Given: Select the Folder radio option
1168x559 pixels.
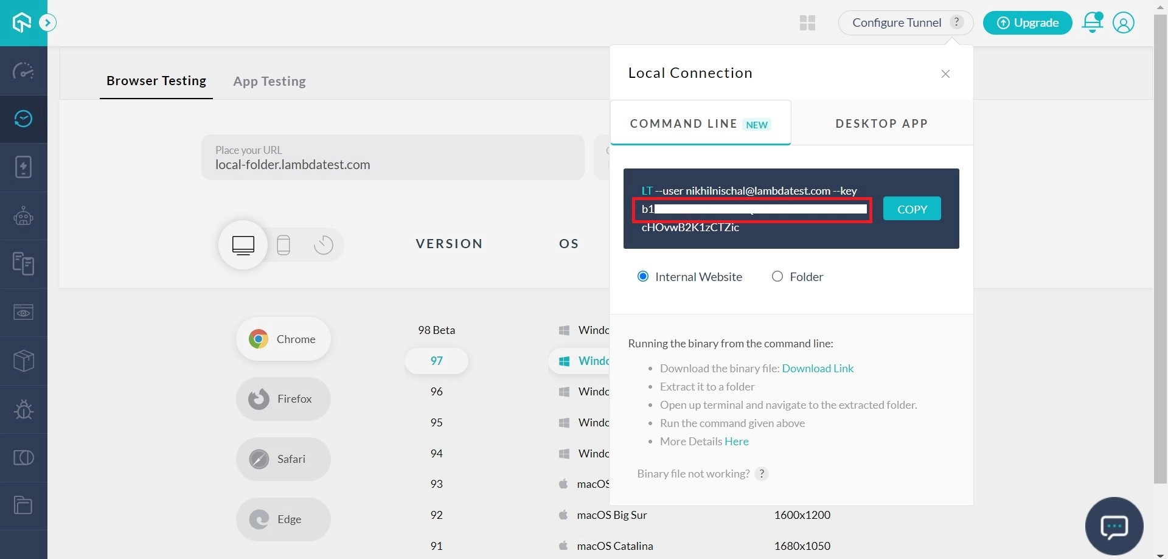Looking at the screenshot, I should [x=777, y=277].
